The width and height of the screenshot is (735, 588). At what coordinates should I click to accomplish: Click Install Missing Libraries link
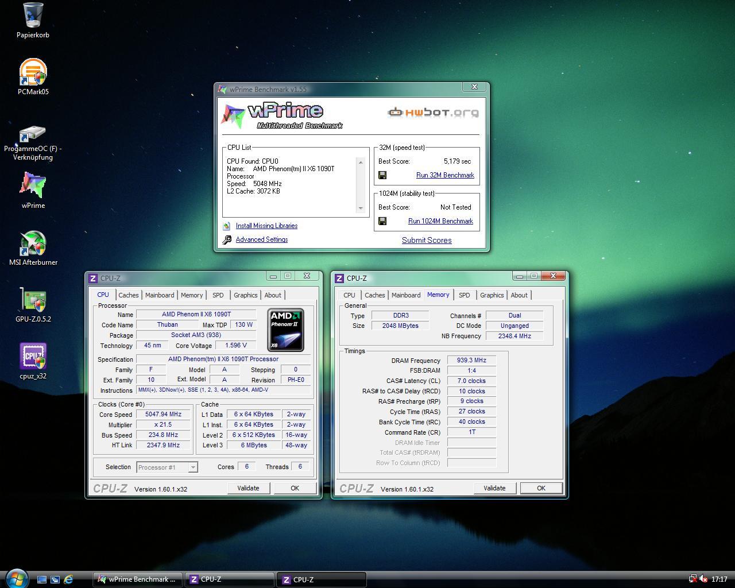pos(266,226)
